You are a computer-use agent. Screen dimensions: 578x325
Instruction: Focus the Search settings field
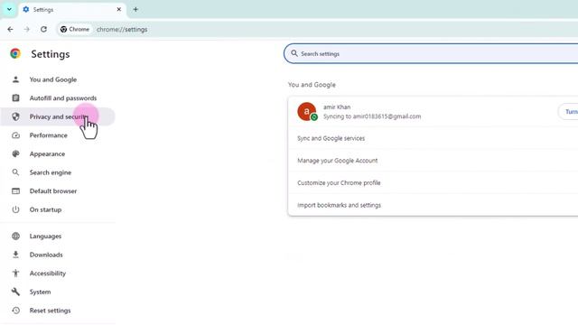(431, 53)
